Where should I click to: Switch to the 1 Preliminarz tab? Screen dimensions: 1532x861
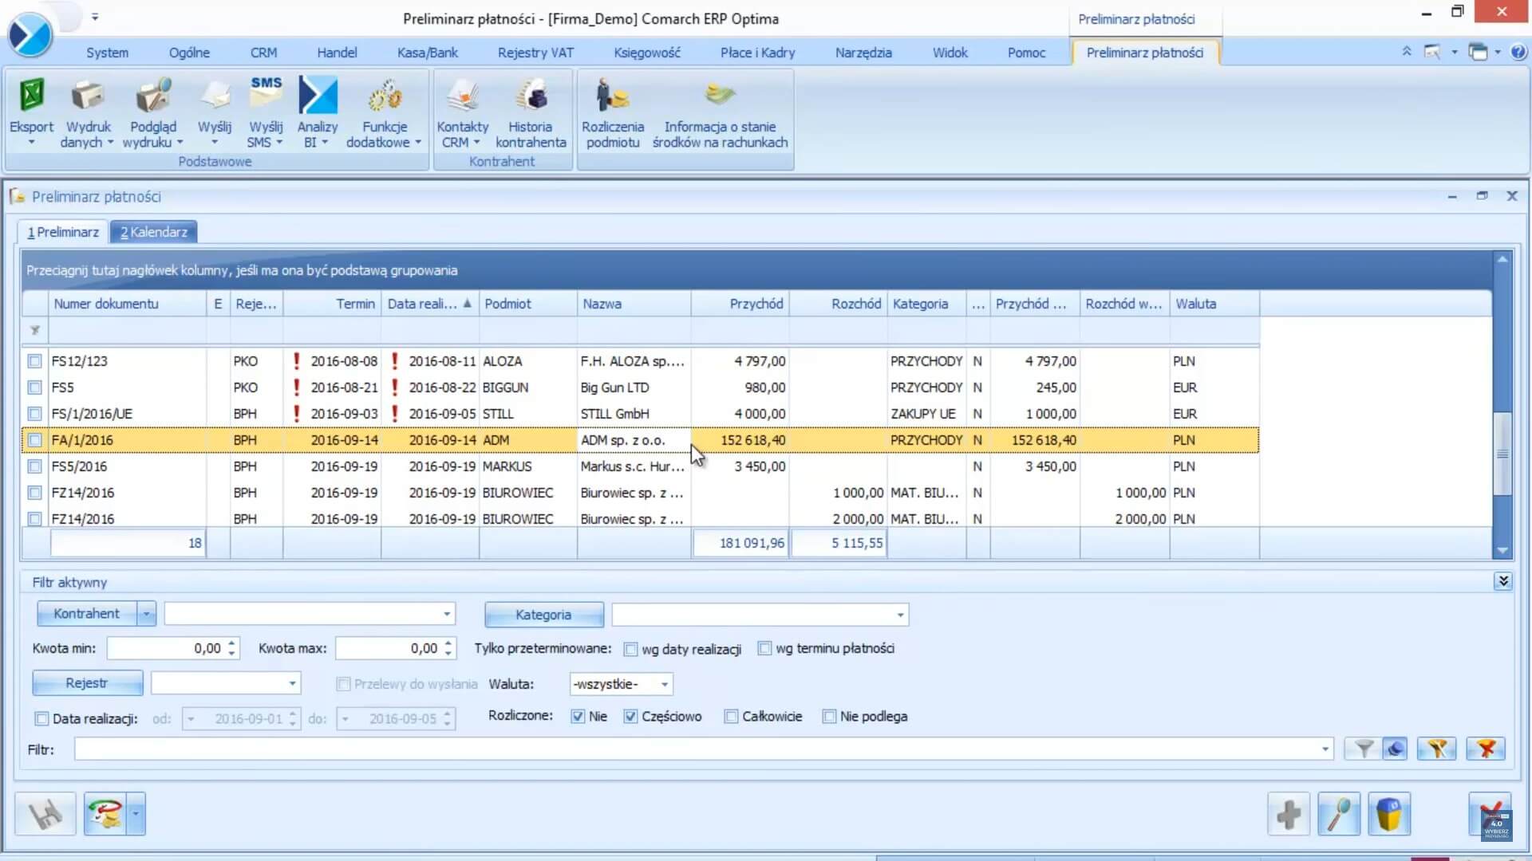pos(63,232)
